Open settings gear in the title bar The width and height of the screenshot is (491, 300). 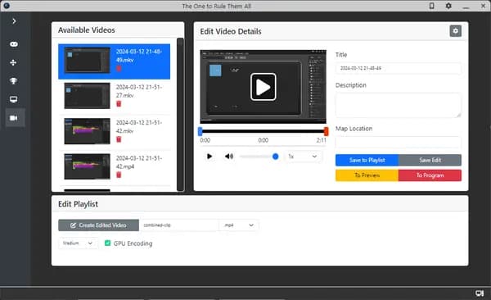pyautogui.click(x=448, y=6)
